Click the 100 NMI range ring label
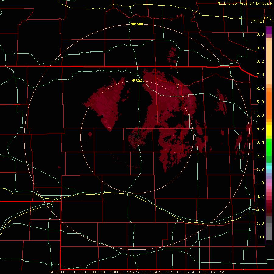This screenshot has height=274, width=274. (137, 24)
